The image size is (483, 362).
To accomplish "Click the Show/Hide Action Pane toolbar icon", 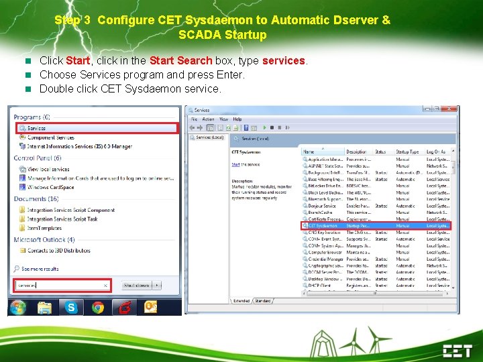I will [x=254, y=128].
